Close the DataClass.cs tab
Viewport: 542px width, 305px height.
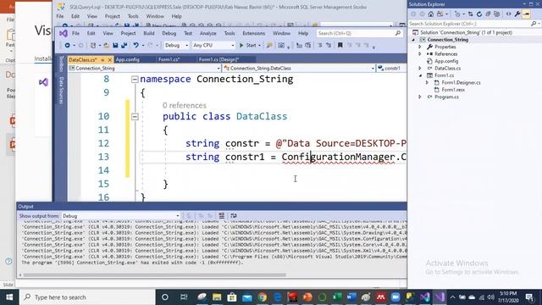point(110,60)
